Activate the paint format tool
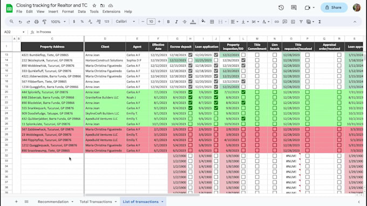Screen dimensions: 367x206 point(44,22)
